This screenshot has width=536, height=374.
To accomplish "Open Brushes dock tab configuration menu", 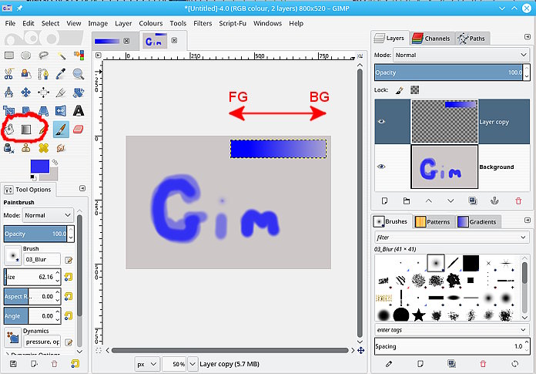I will pos(527,221).
